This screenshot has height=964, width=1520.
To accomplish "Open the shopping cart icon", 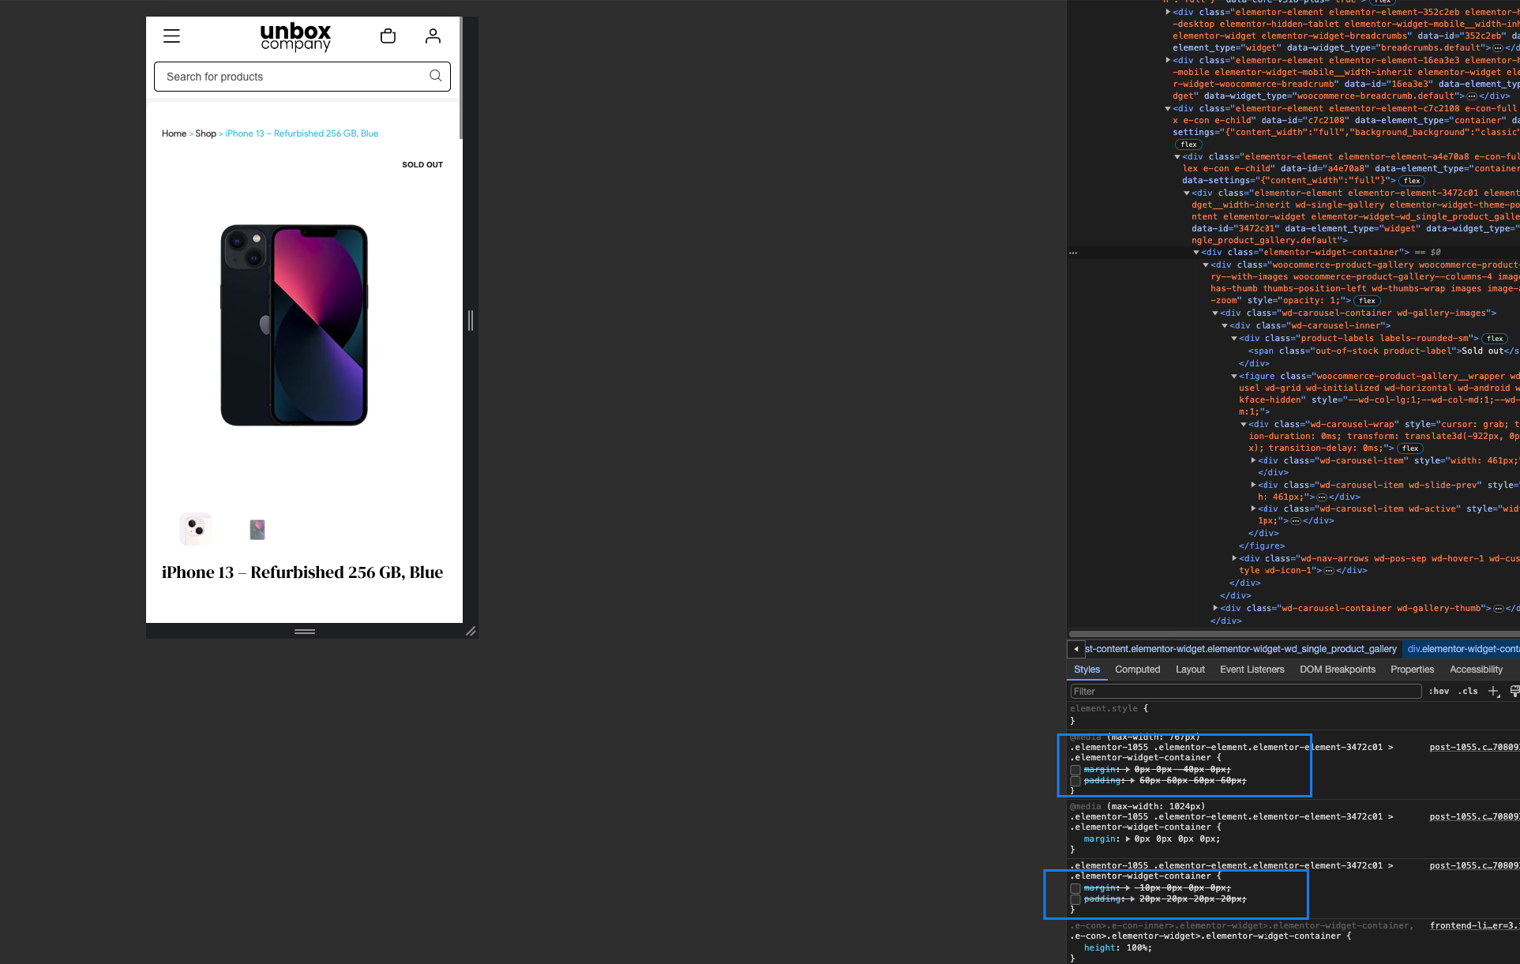I will [388, 36].
